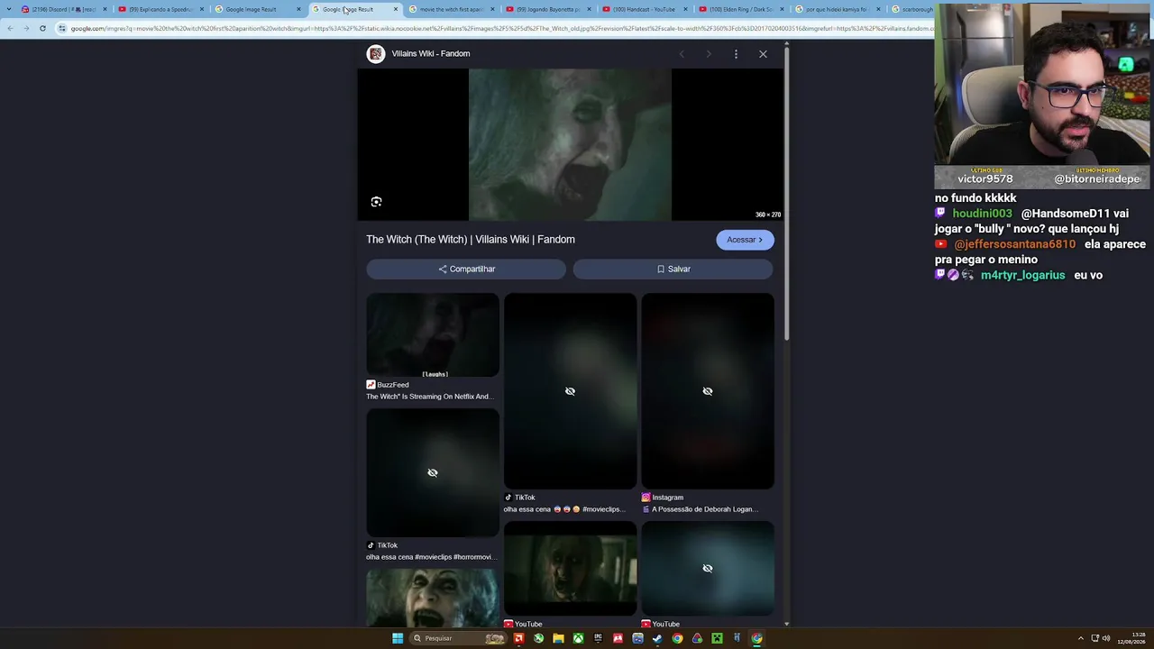This screenshot has height=649, width=1154.
Task: Open the three-dot more options menu
Action: 736,54
